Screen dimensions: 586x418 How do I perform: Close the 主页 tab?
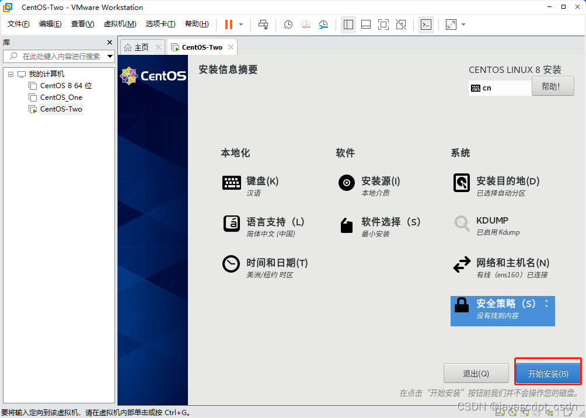point(158,47)
